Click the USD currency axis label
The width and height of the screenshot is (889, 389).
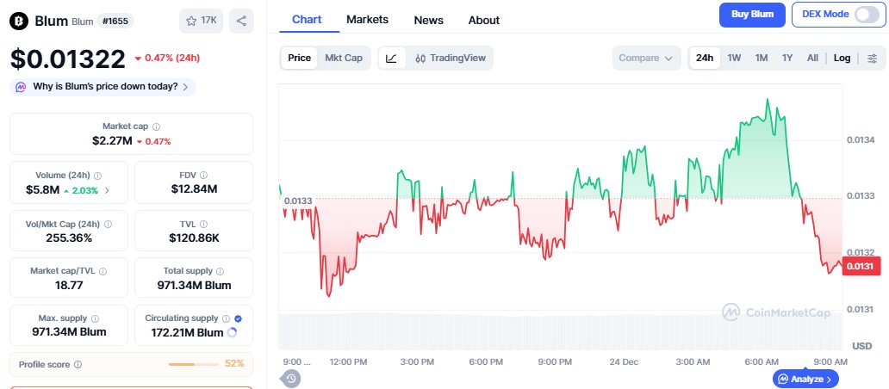tap(861, 346)
